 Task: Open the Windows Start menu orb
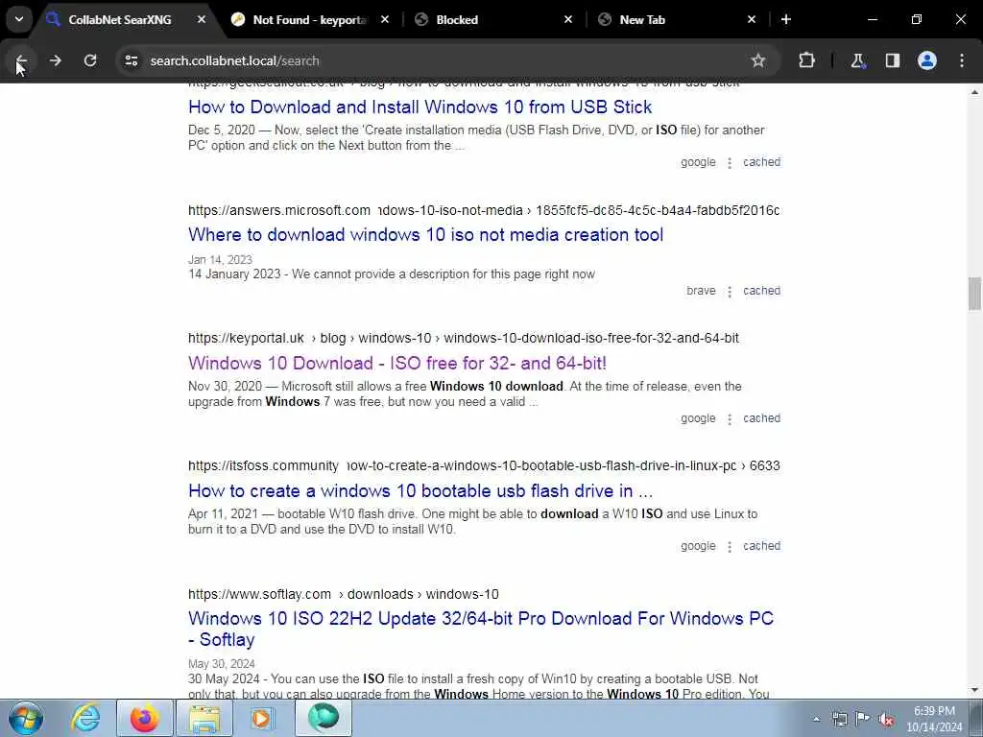pos(26,718)
